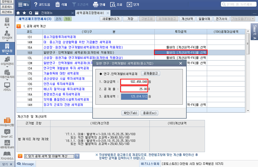Open 에너지 절약시설 투자세액공제 link
This screenshot has width=258, height=167.
click(x=64, y=89)
